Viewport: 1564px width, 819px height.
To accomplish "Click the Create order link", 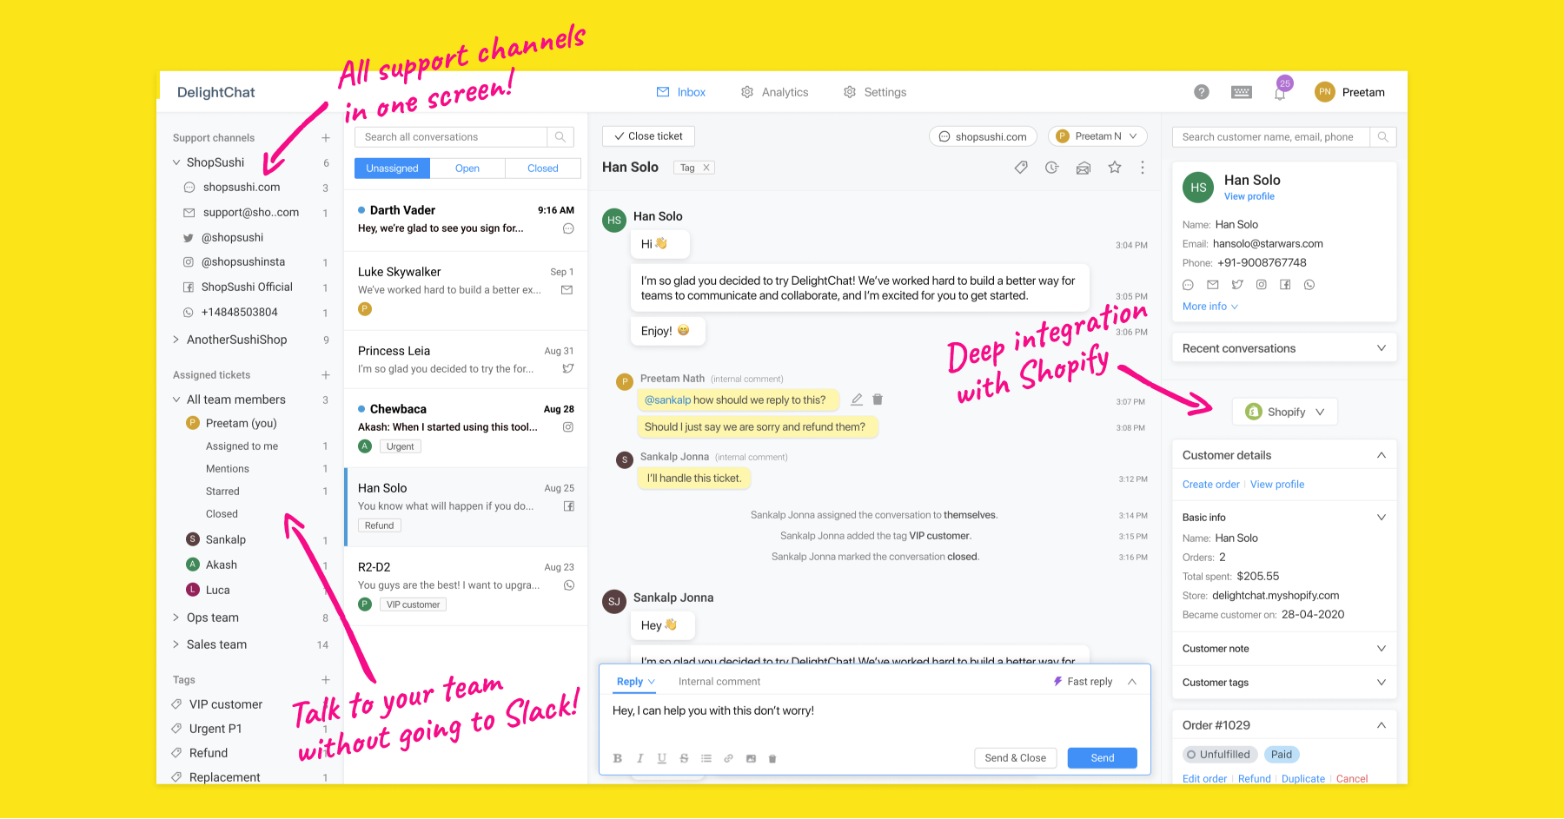I will click(1210, 484).
